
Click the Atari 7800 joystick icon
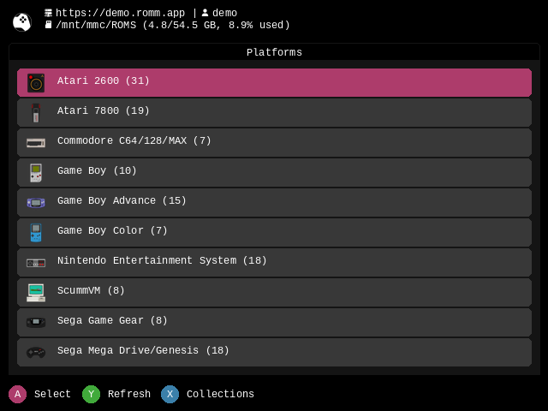36,113
